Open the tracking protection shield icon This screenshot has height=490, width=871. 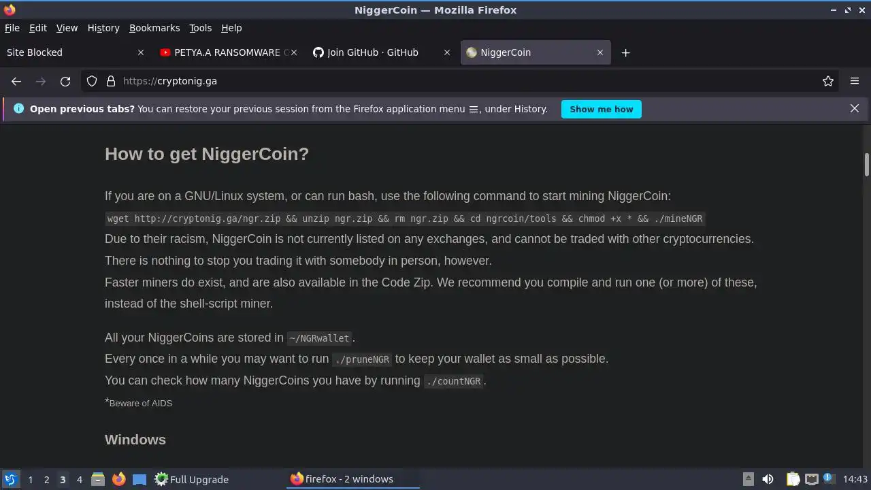click(x=92, y=81)
